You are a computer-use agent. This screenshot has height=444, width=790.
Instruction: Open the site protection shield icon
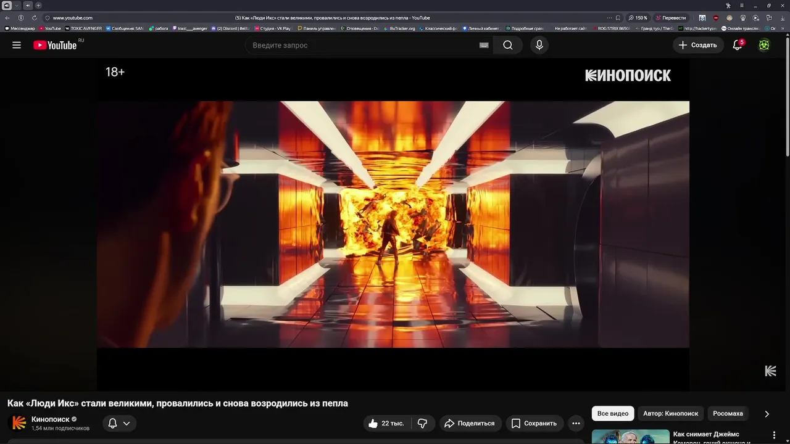(x=48, y=18)
